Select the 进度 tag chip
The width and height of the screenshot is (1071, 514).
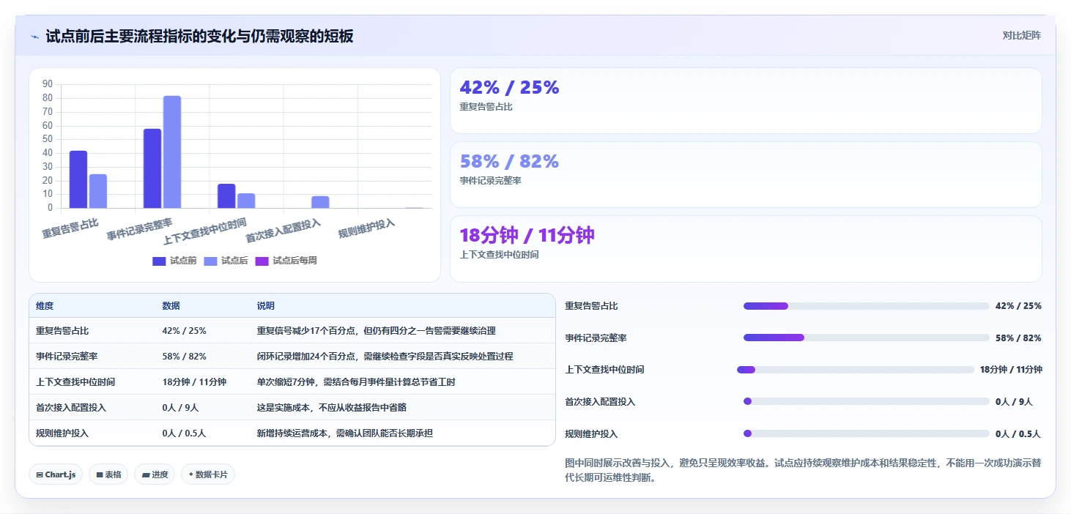click(x=155, y=474)
